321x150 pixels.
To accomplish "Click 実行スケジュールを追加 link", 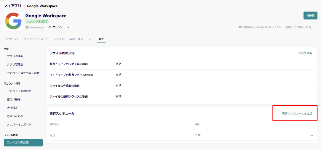I will pyautogui.click(x=297, y=113).
